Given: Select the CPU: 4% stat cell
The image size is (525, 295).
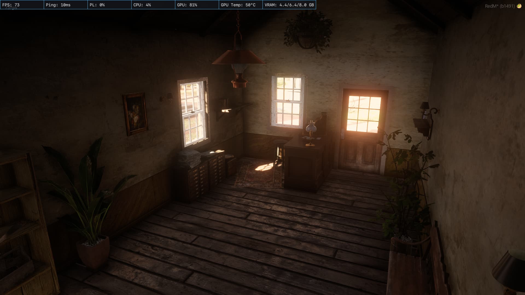Looking at the screenshot, I should click(x=153, y=5).
